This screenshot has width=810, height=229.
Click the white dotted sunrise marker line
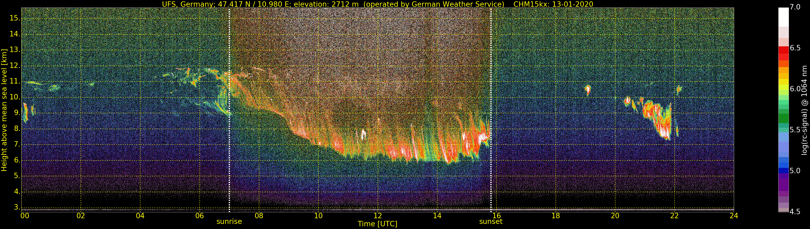[x=229, y=110]
